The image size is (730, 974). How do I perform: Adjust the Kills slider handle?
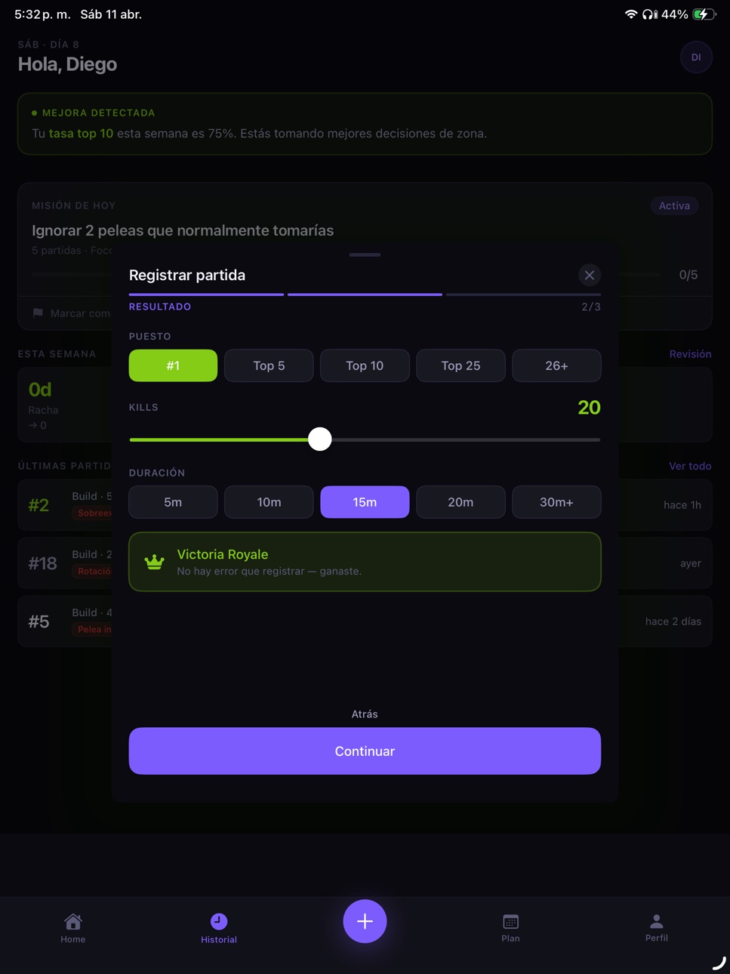pos(320,439)
